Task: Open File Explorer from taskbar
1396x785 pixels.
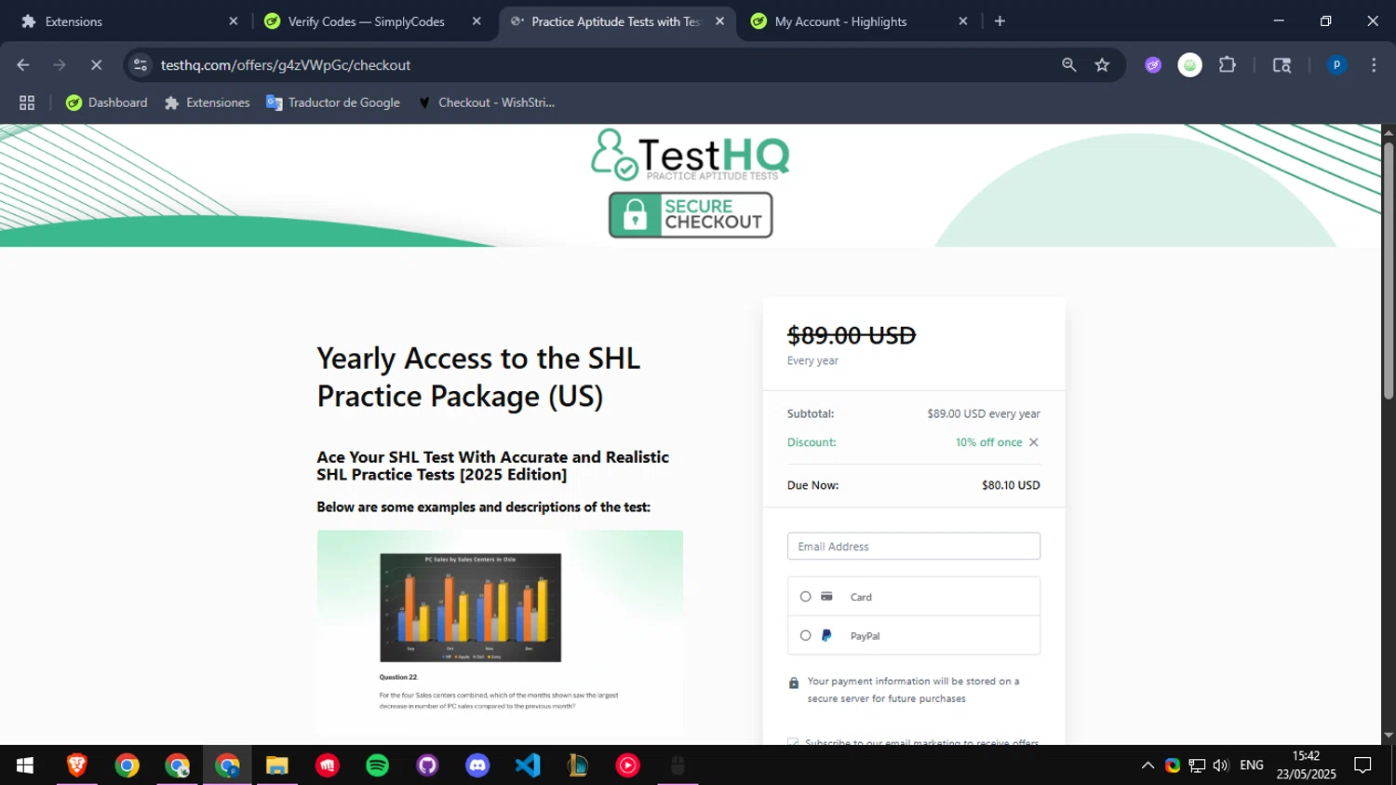Action: pyautogui.click(x=277, y=765)
